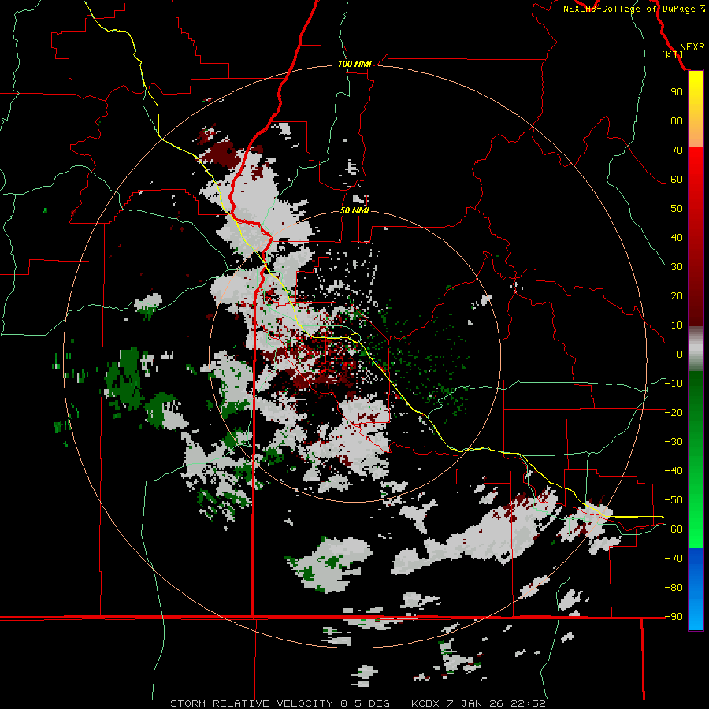The height and width of the screenshot is (709, 709).
Task: Pick the cyan segment at color bar bottom
Action: click(696, 619)
